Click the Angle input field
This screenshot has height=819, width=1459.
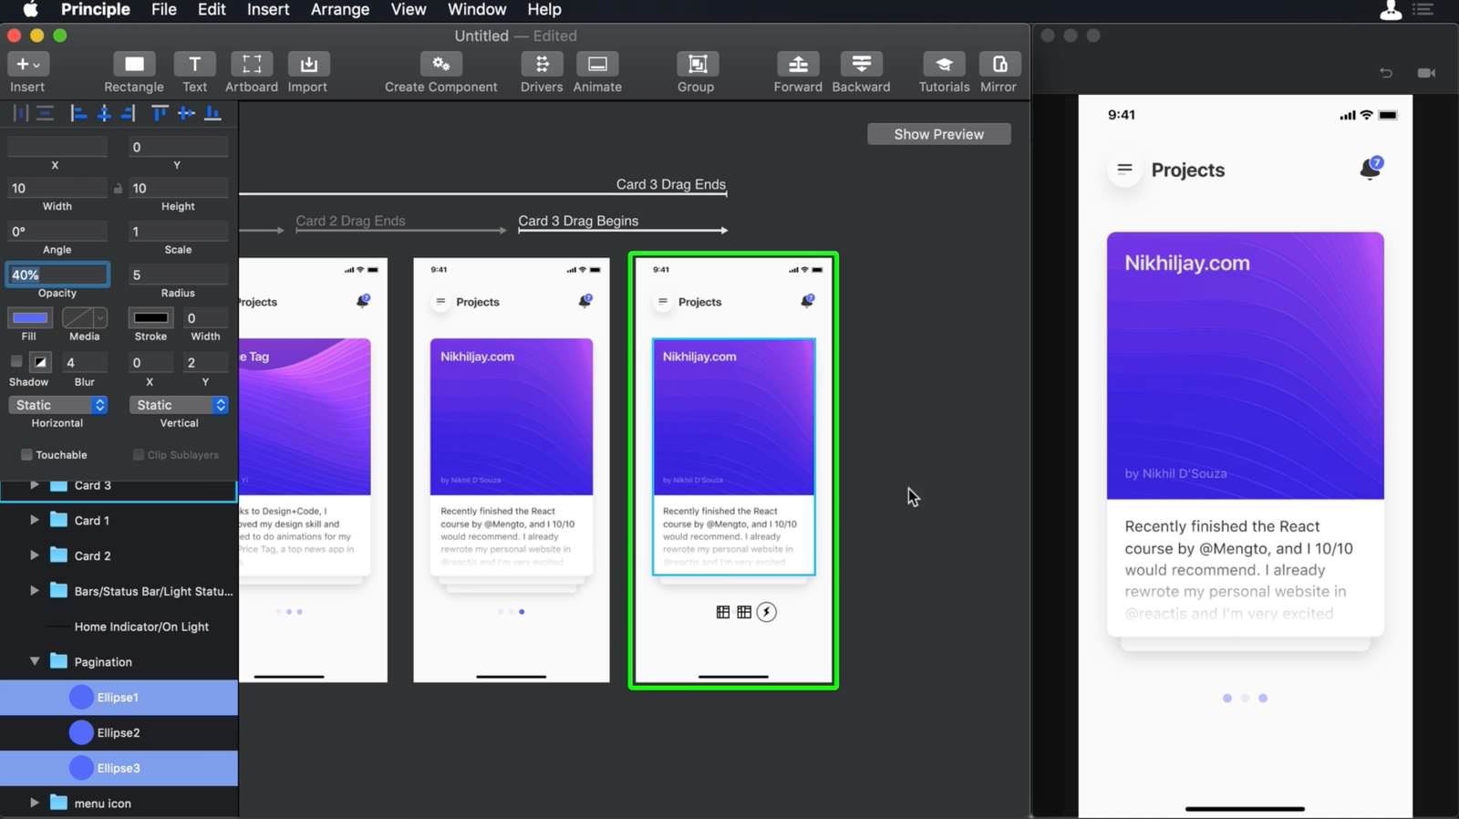(57, 232)
